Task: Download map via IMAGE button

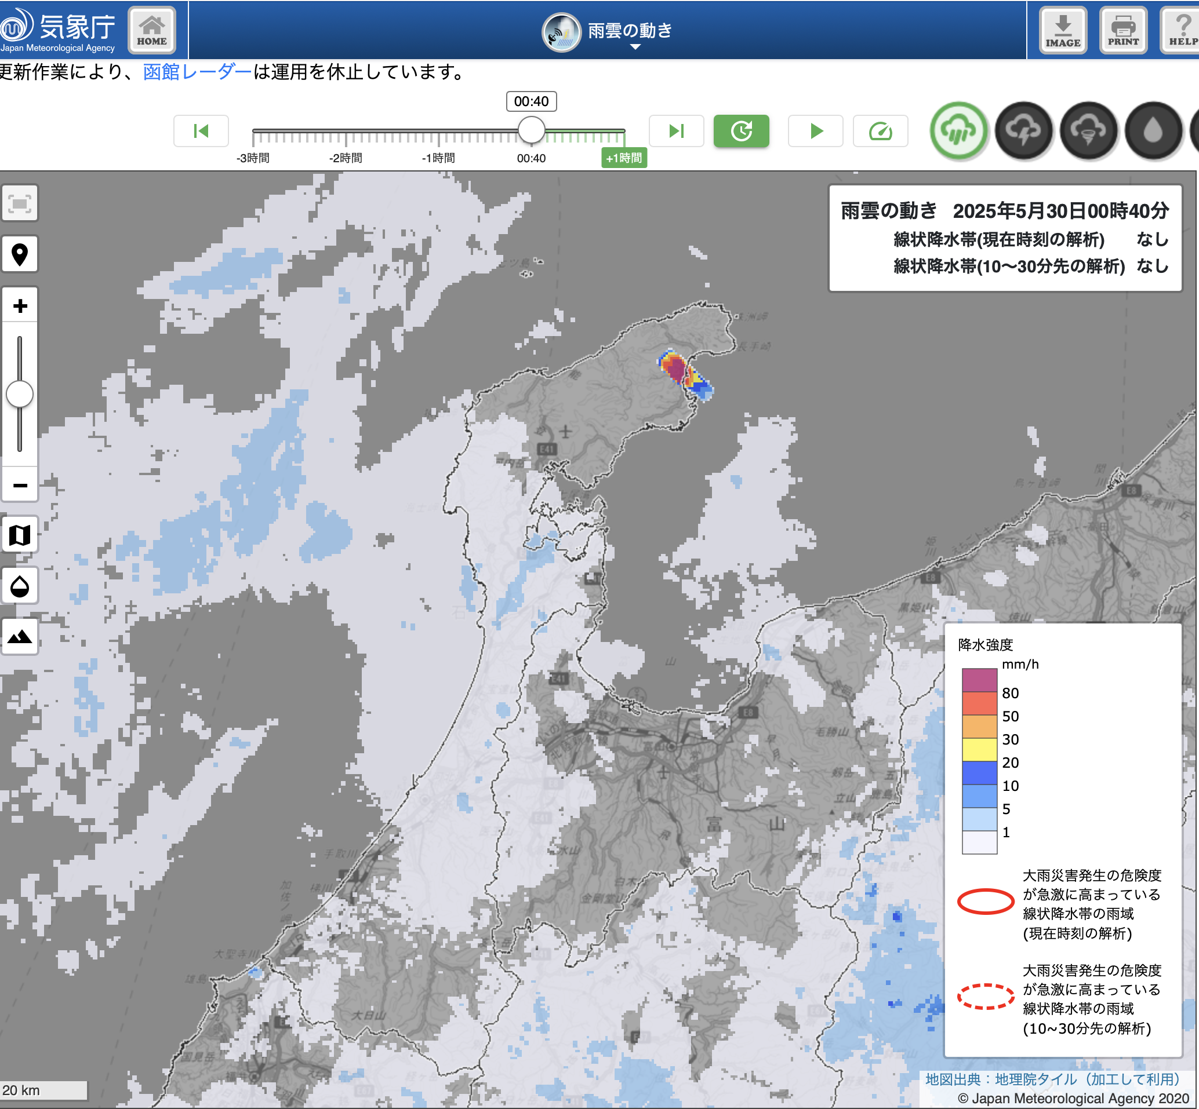Action: [1063, 30]
